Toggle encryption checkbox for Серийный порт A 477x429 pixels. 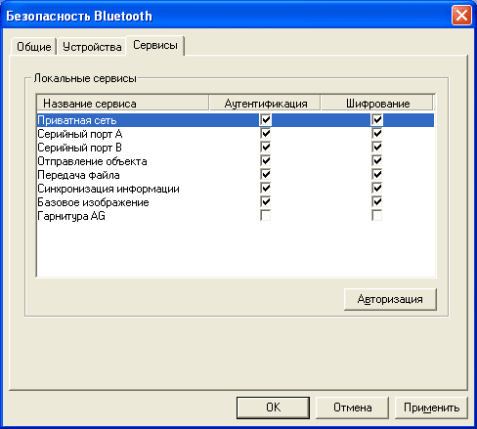pos(377,134)
